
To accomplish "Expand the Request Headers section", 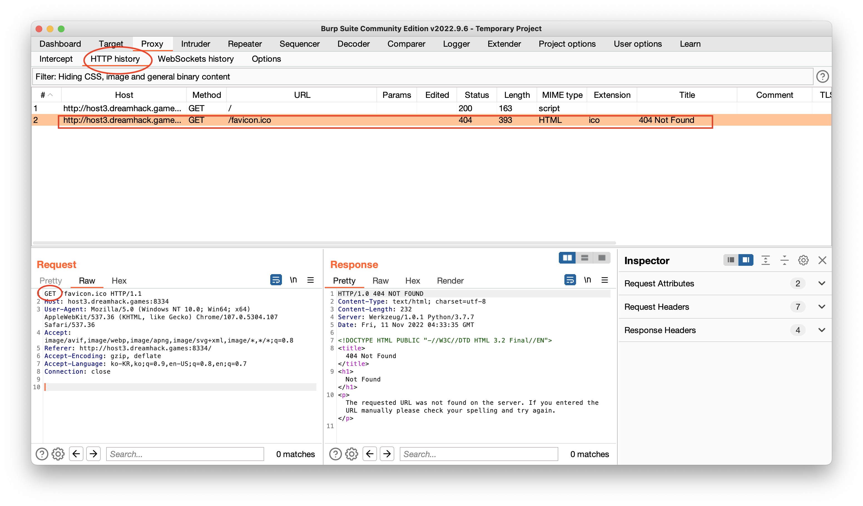I will tap(821, 307).
